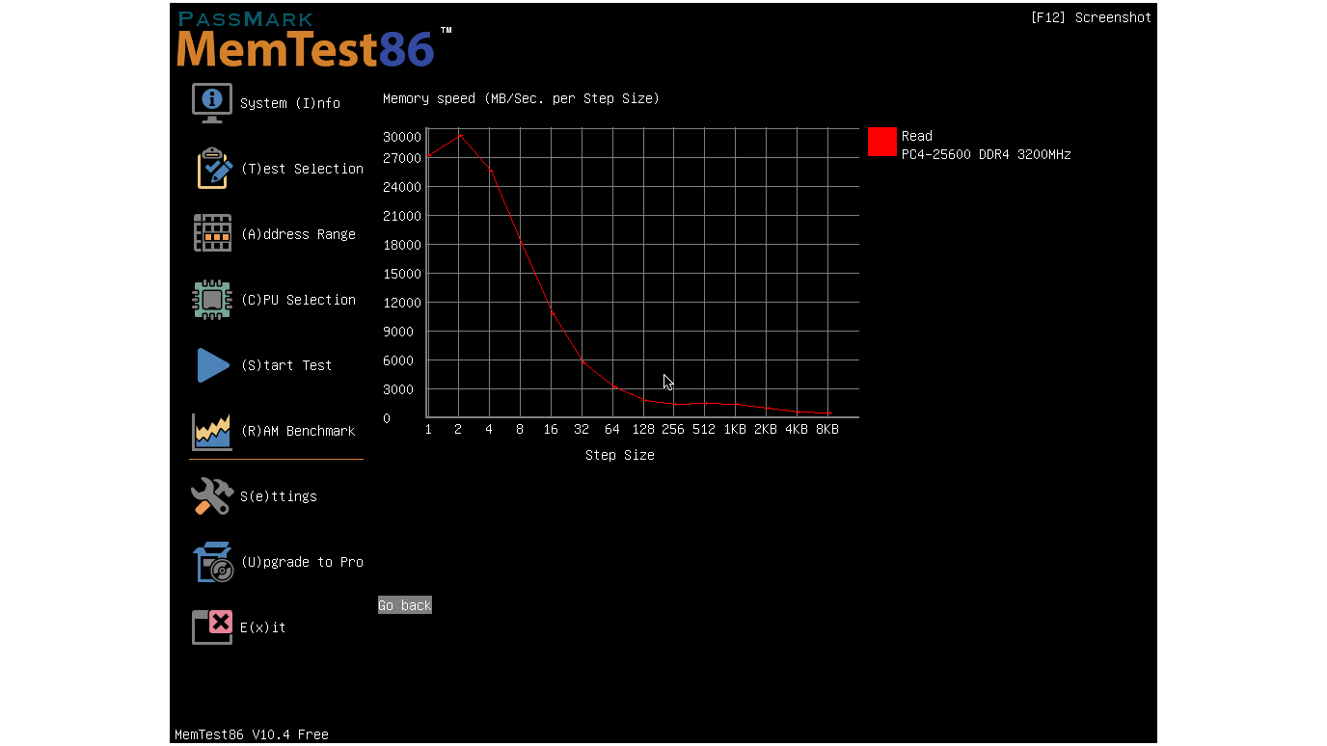This screenshot has width=1327, height=746.
Task: Open the Settings wrench and hammer icon
Action: click(x=212, y=496)
